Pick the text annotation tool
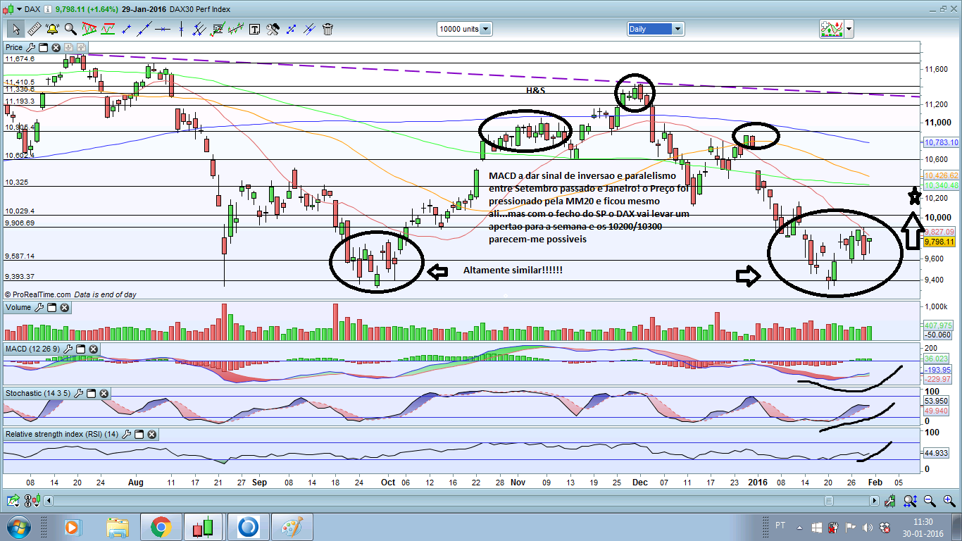 pos(254,29)
